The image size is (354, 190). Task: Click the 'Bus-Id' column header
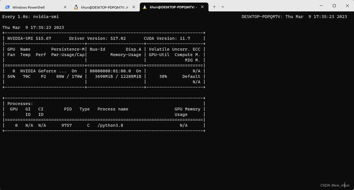coord(98,49)
